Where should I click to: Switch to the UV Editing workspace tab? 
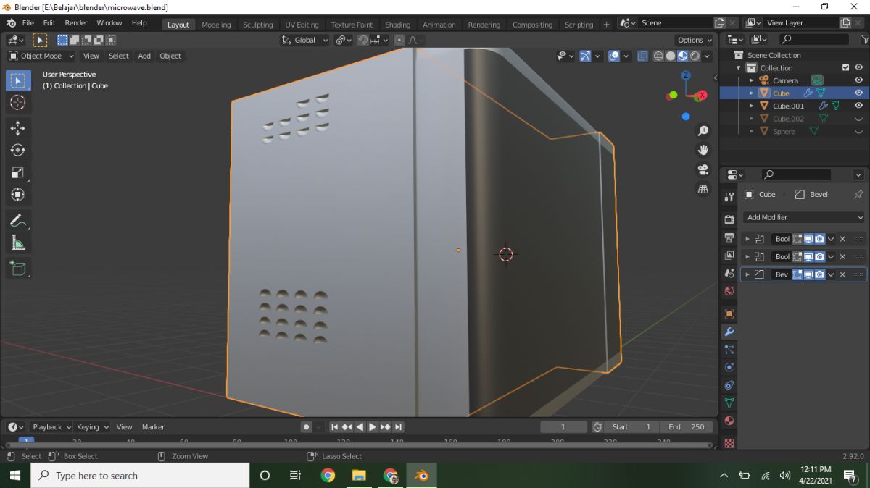[302, 24]
